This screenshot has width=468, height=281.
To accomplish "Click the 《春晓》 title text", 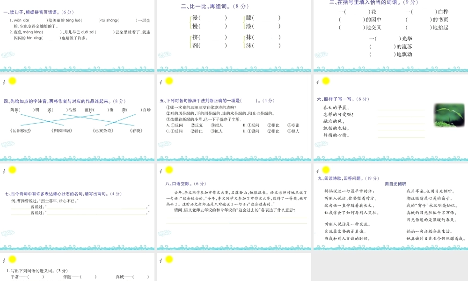I will [137, 130].
